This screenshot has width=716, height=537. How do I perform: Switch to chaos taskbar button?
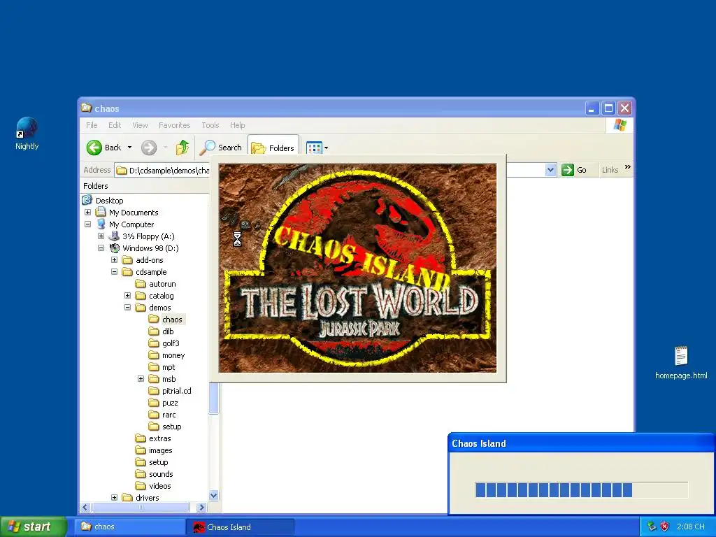pyautogui.click(x=129, y=527)
